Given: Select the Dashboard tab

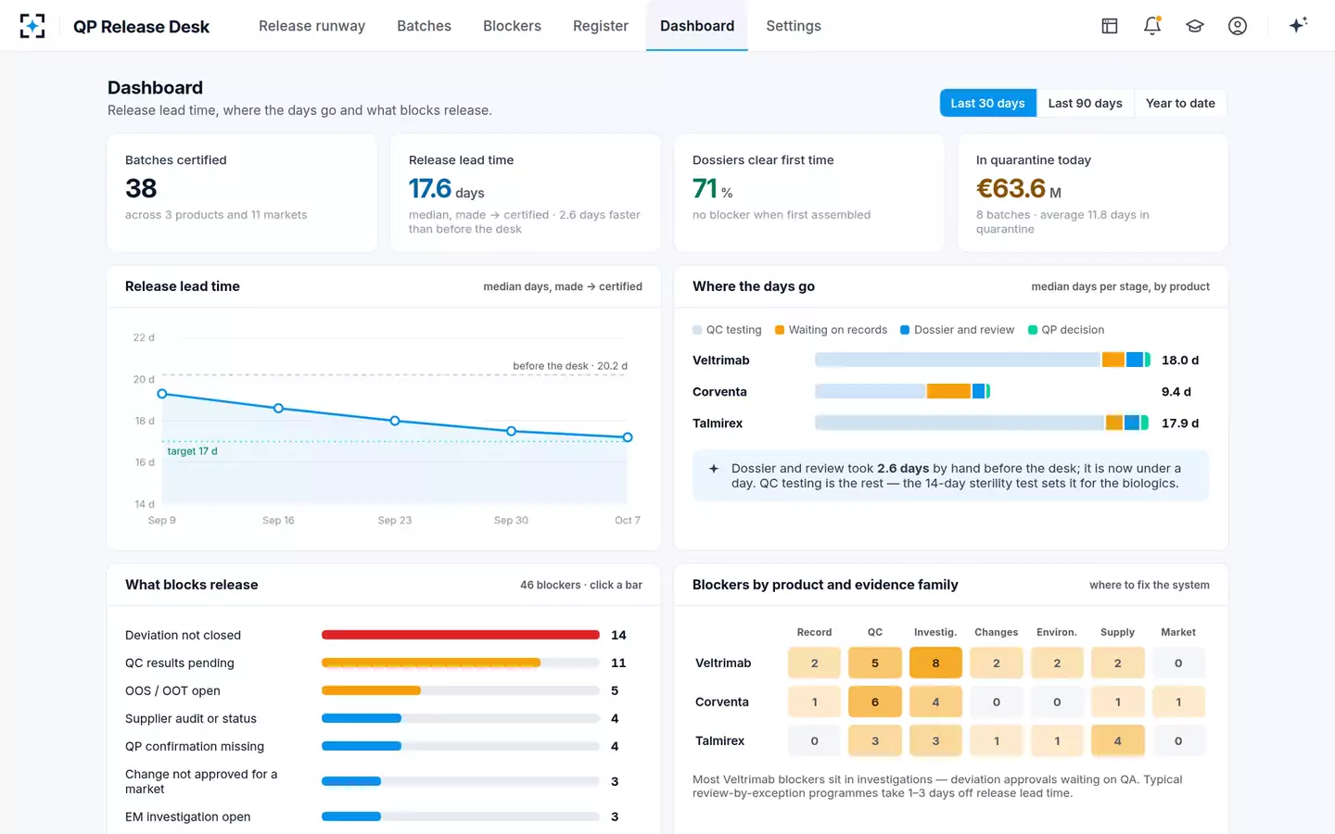Looking at the screenshot, I should [697, 26].
